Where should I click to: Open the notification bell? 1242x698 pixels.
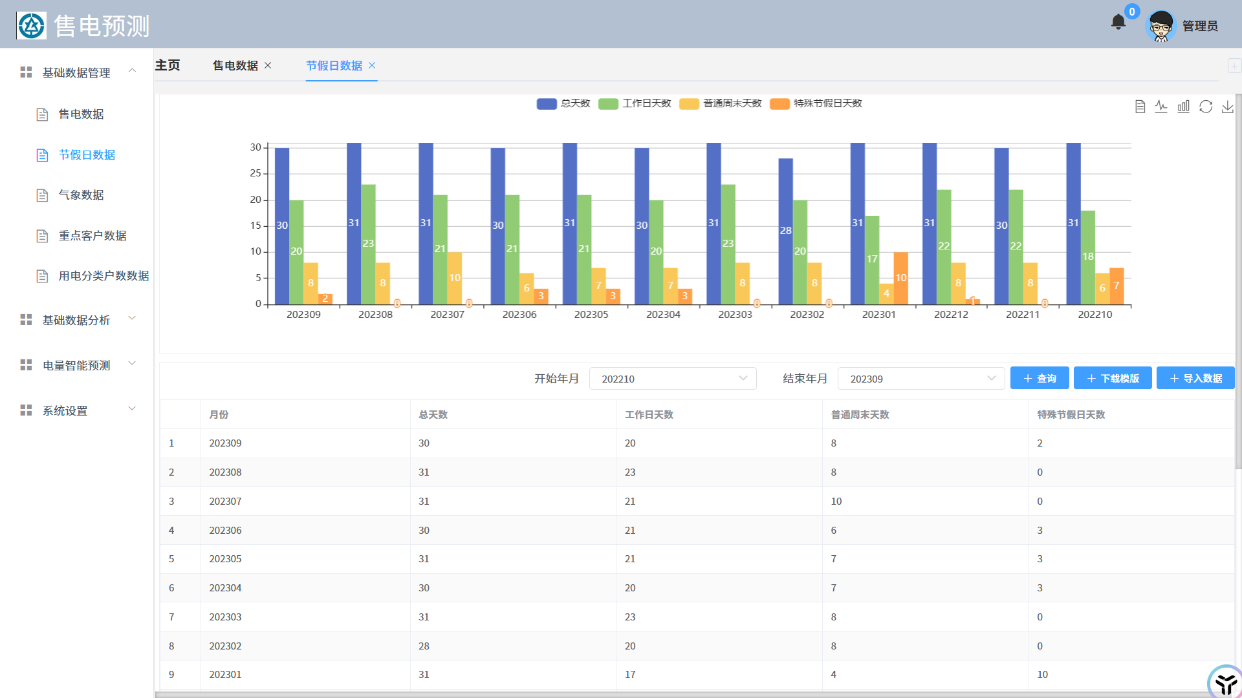(1118, 23)
